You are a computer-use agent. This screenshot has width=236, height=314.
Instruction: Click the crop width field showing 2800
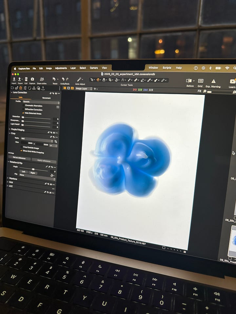(x=27, y=143)
